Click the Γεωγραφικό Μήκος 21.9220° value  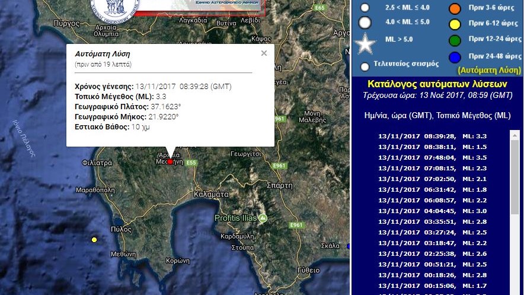pyautogui.click(x=164, y=117)
